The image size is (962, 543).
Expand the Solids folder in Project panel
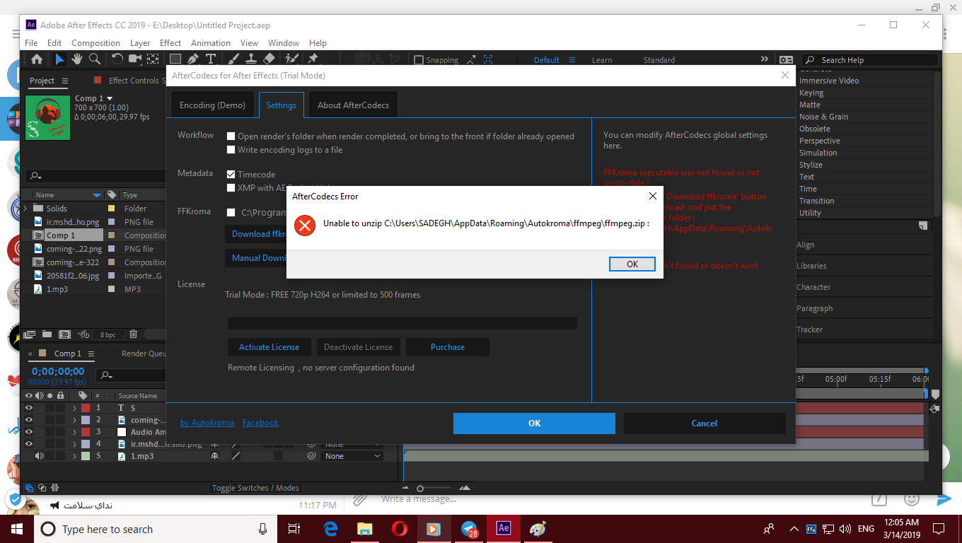26,209
